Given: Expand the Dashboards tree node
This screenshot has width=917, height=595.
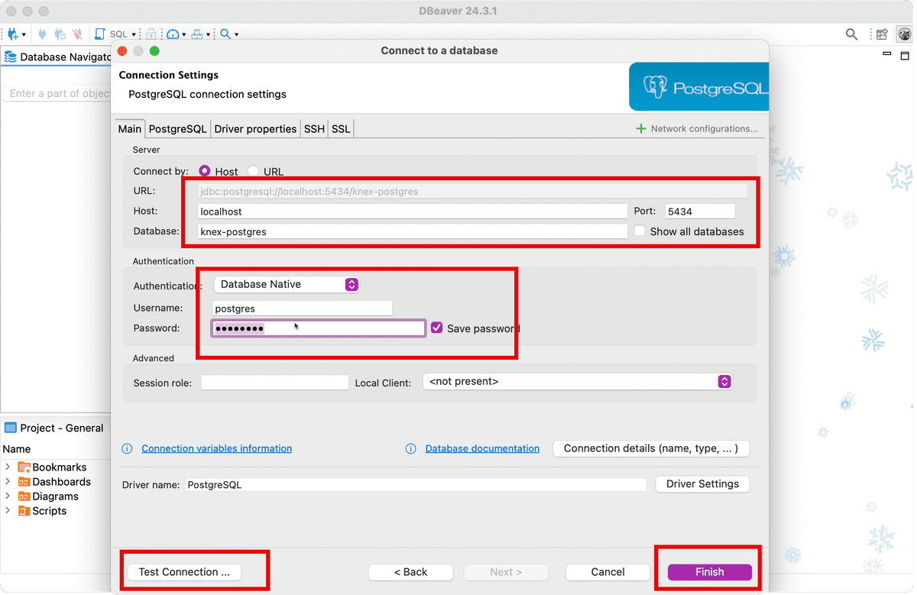Looking at the screenshot, I should point(8,481).
